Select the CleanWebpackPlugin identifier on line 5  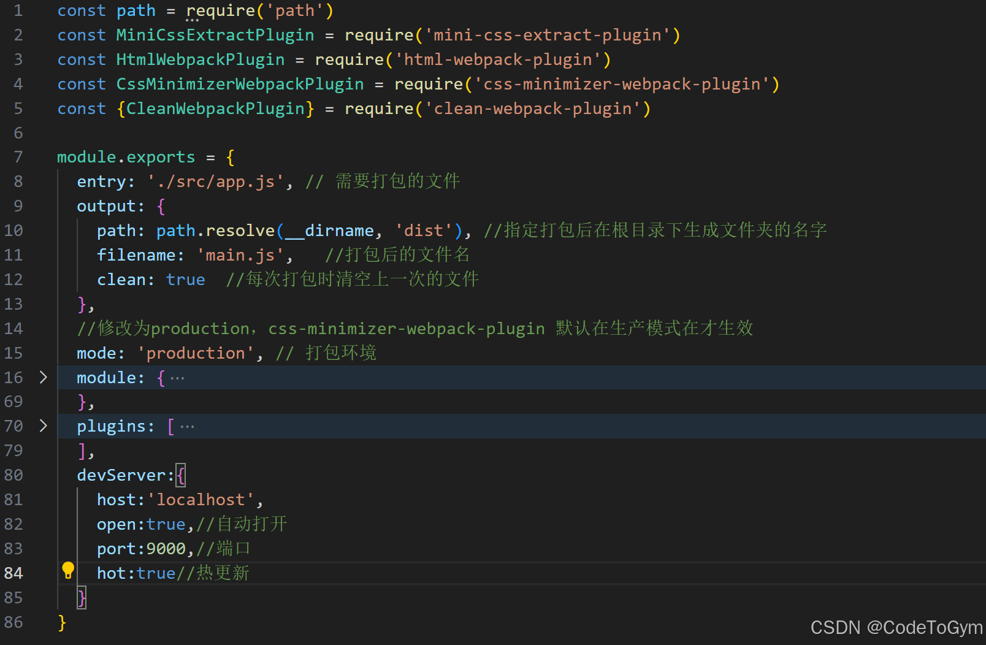click(x=216, y=108)
